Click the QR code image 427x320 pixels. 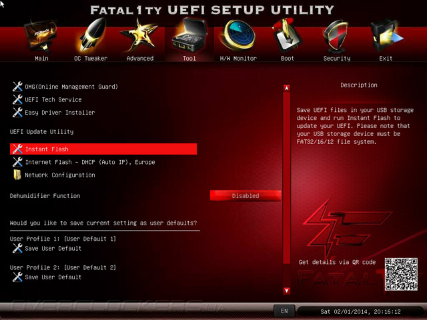click(x=401, y=274)
